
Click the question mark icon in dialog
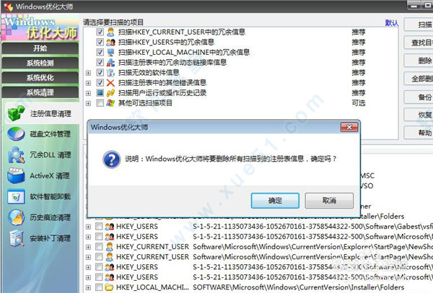(x=112, y=158)
